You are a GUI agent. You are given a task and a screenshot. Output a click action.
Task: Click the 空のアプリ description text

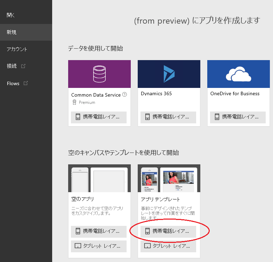coord(97,211)
